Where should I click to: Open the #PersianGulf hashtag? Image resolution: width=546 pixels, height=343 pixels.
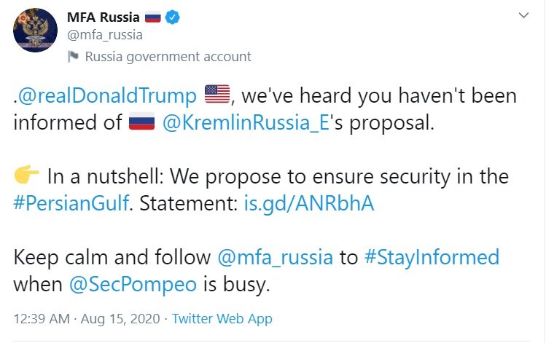pos(71,203)
